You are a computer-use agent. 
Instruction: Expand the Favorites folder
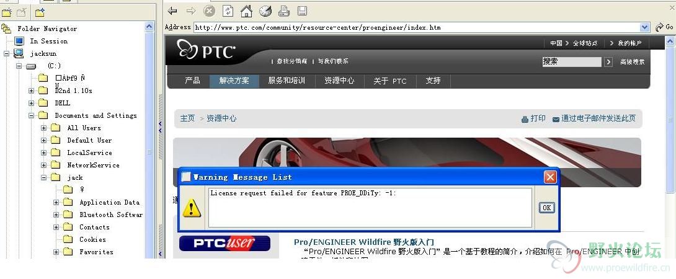[x=56, y=252]
